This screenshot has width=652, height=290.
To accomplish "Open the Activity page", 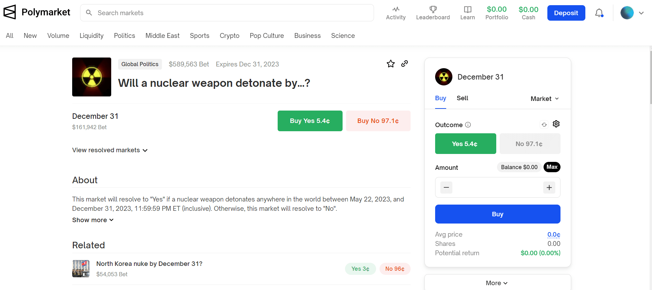I will [396, 13].
